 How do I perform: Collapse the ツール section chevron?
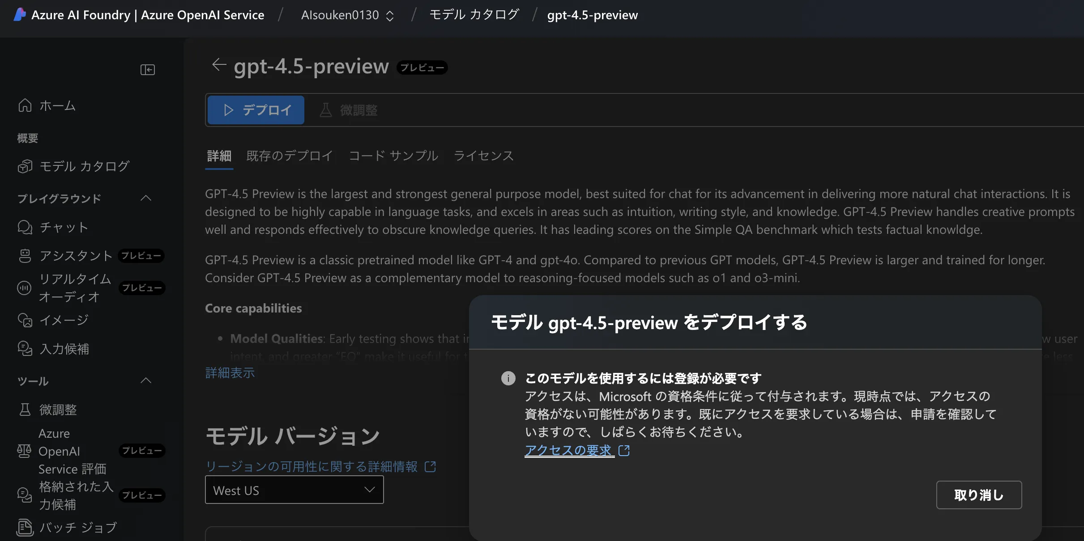click(x=146, y=380)
